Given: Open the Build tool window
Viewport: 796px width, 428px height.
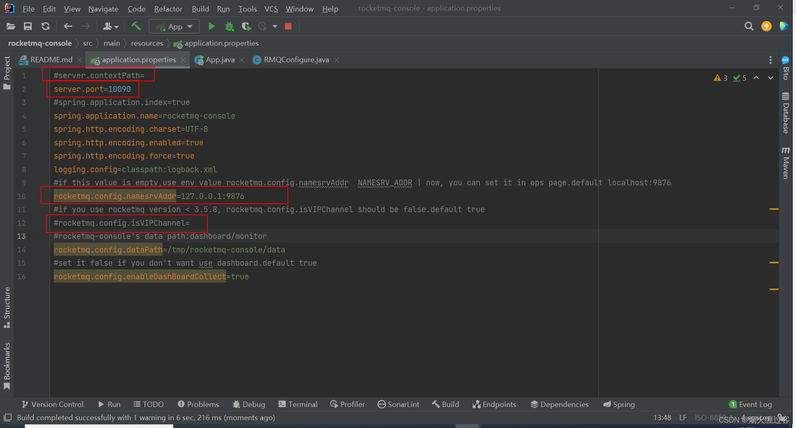Looking at the screenshot, I should 446,405.
